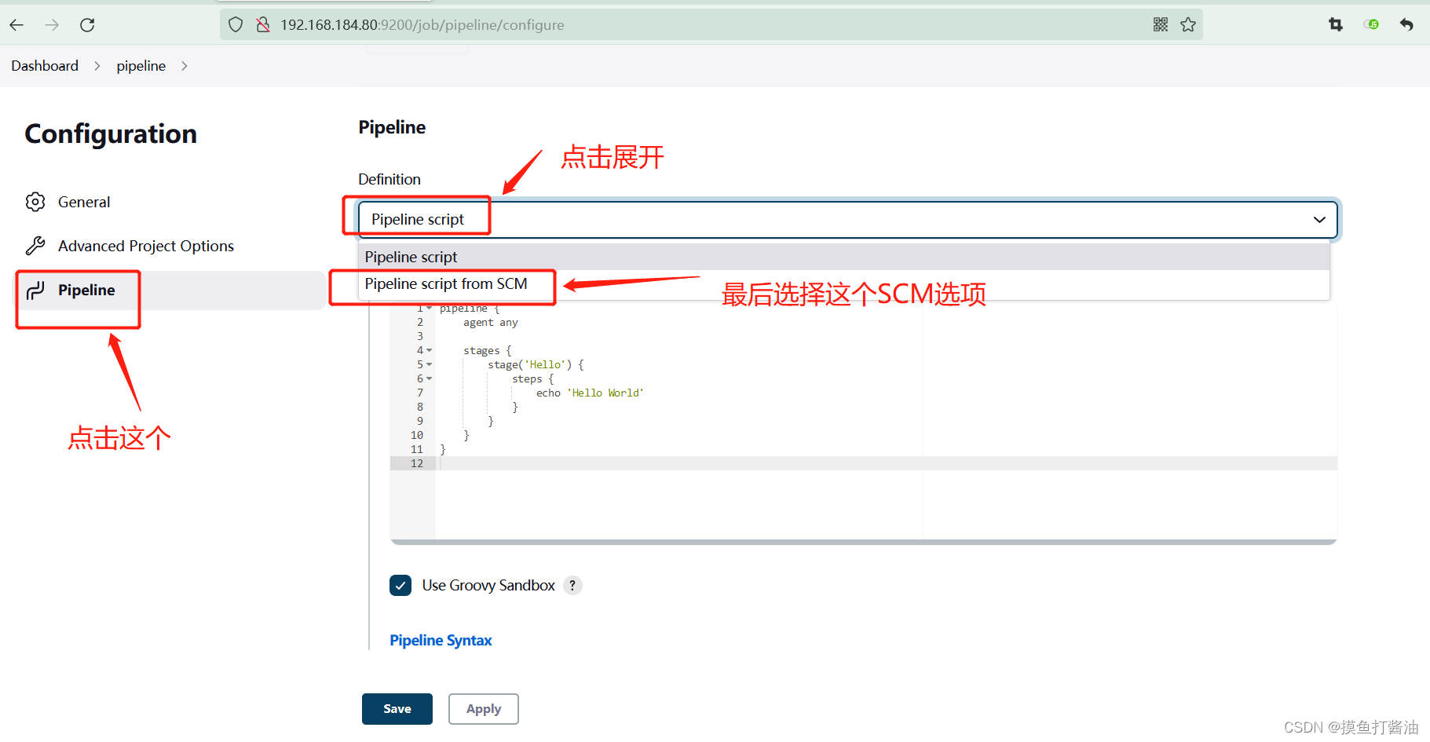The image size is (1430, 742).
Task: Click the General gear icon
Action: pos(35,202)
